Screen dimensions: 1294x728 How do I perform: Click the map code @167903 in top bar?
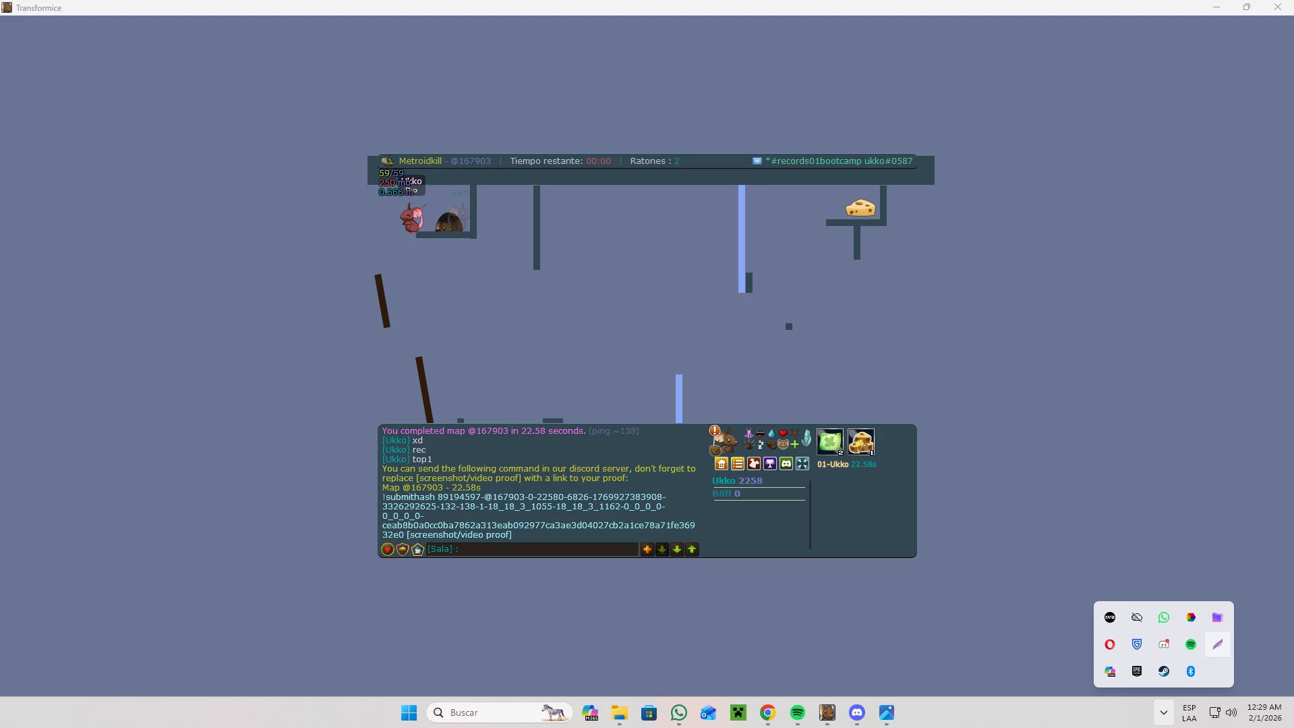point(471,161)
